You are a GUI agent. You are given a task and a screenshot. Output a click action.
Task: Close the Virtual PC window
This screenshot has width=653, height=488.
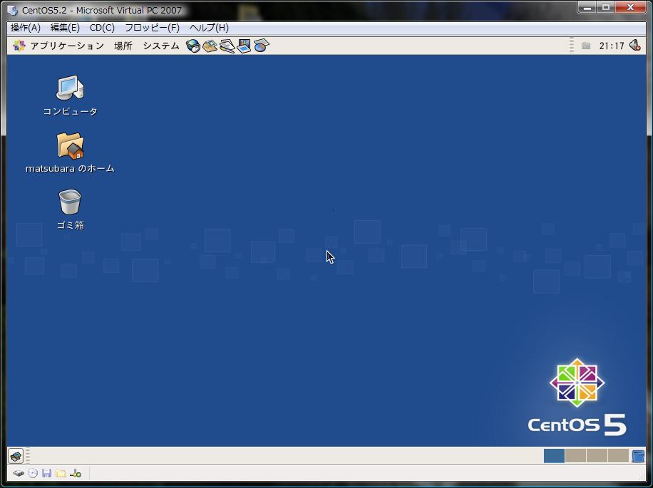[x=630, y=7]
